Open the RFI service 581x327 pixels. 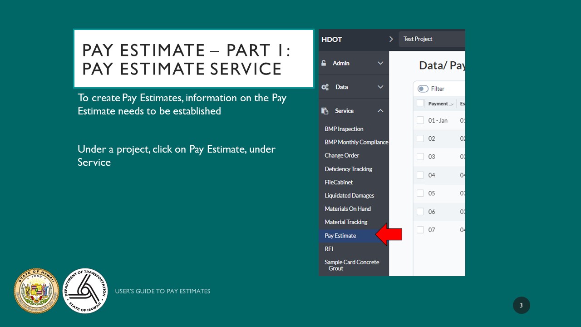[329, 249]
